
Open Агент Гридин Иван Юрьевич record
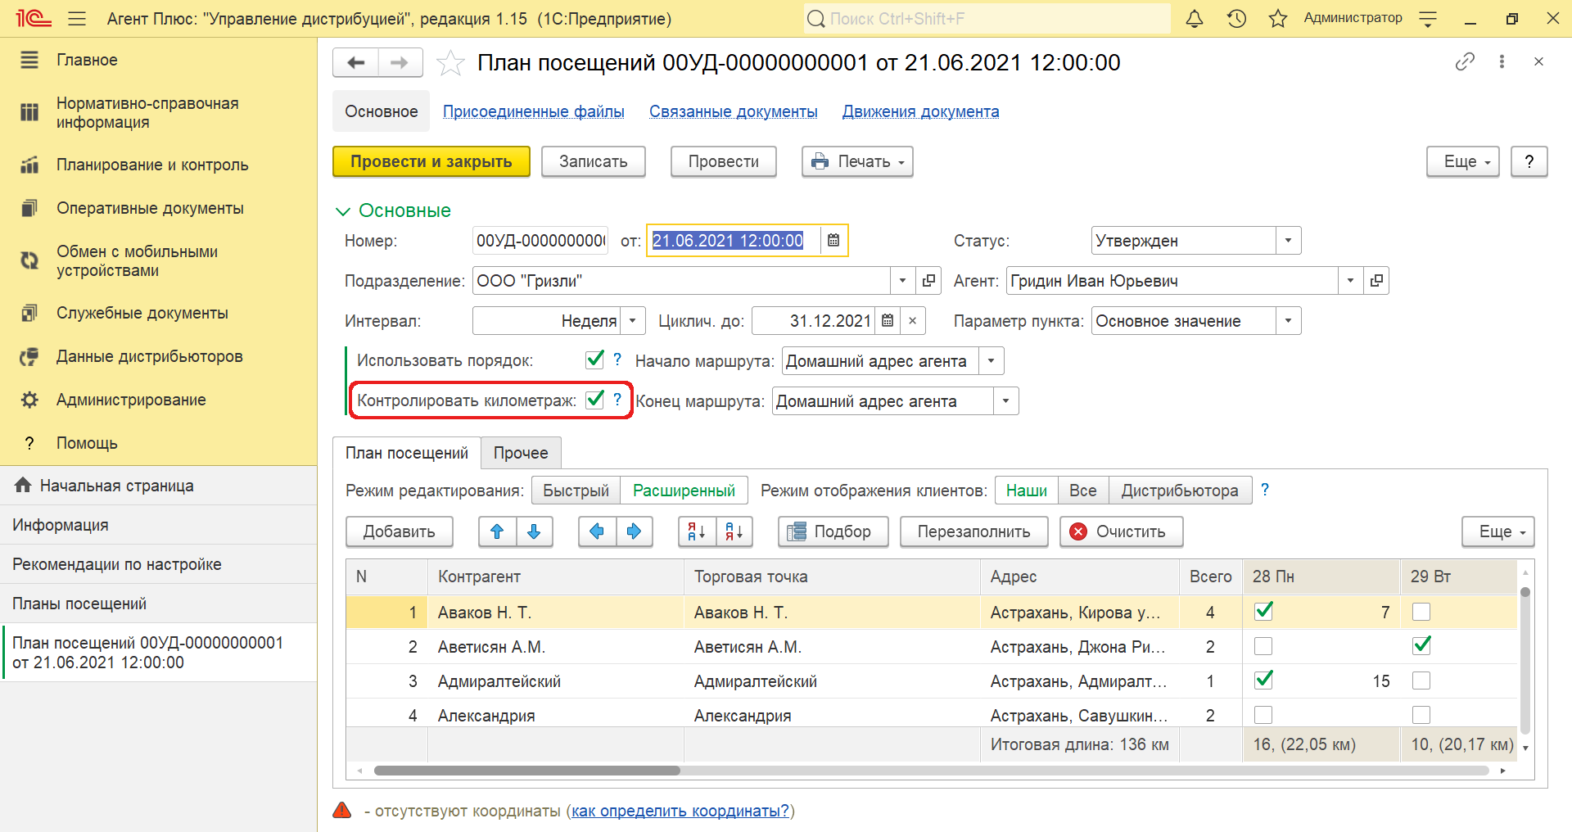(1376, 280)
